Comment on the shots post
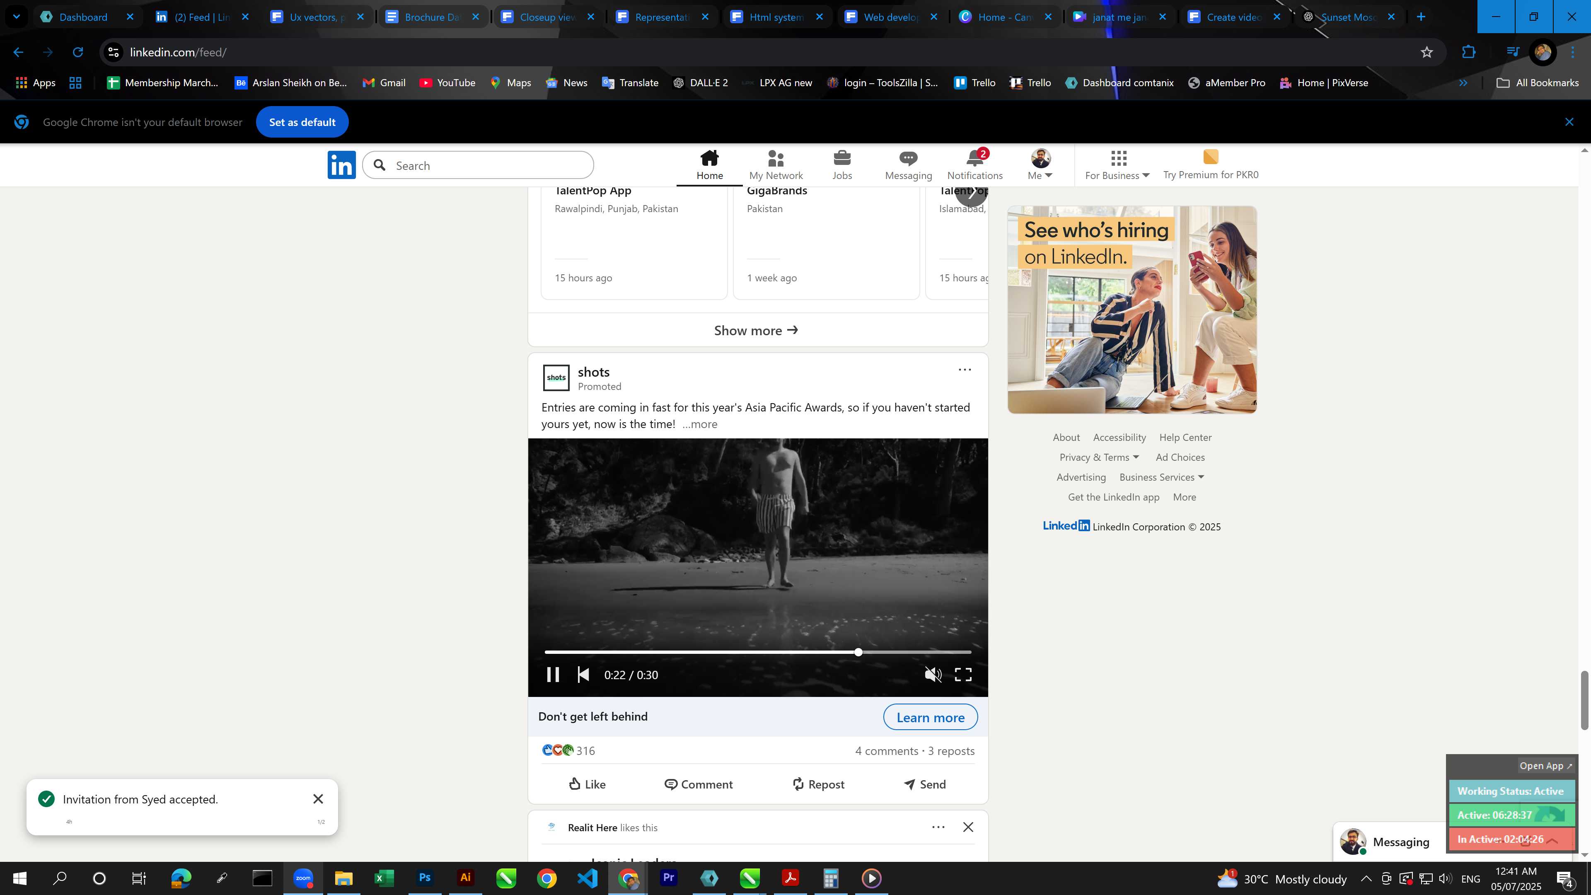 click(698, 784)
